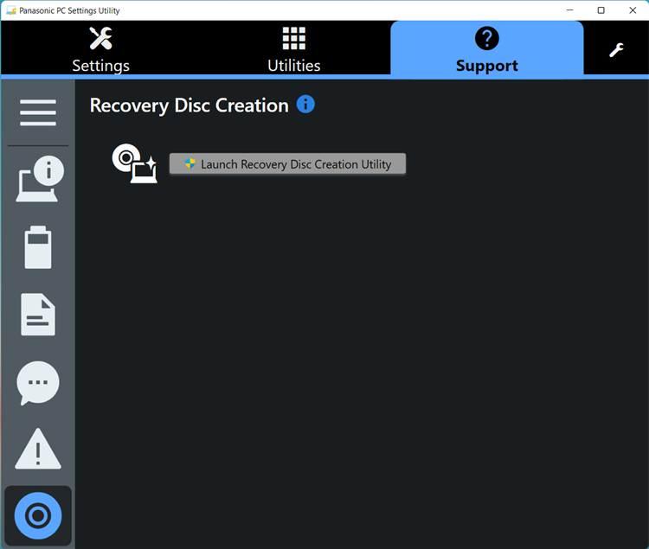Open the speech bubble sidebar icon
Image resolution: width=649 pixels, height=549 pixels.
(38, 383)
